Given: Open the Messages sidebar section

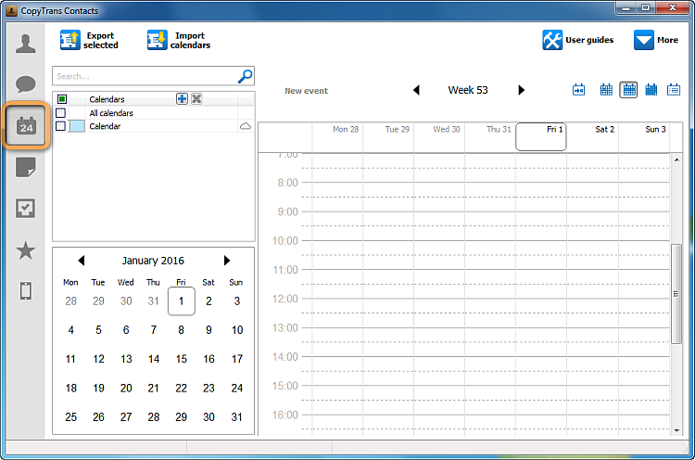Looking at the screenshot, I should tap(25, 83).
